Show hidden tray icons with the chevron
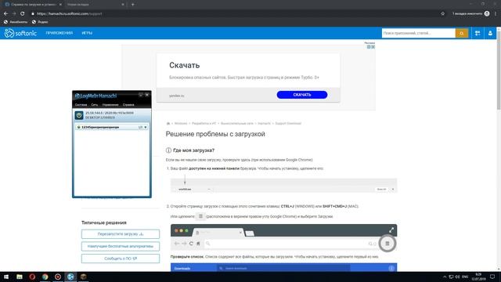The image size is (501, 282). point(445,277)
